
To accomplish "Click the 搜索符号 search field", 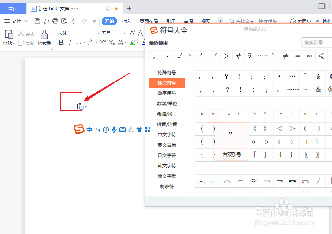I will click(x=319, y=42).
